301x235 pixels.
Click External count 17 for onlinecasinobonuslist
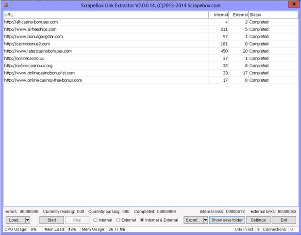click(245, 73)
